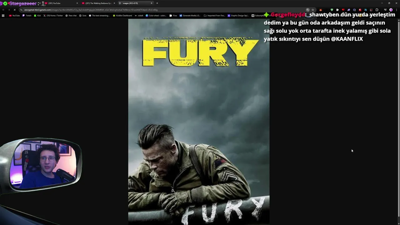Open the New chat bookmark
Screen dimensions: 400x225
pos(71,15)
